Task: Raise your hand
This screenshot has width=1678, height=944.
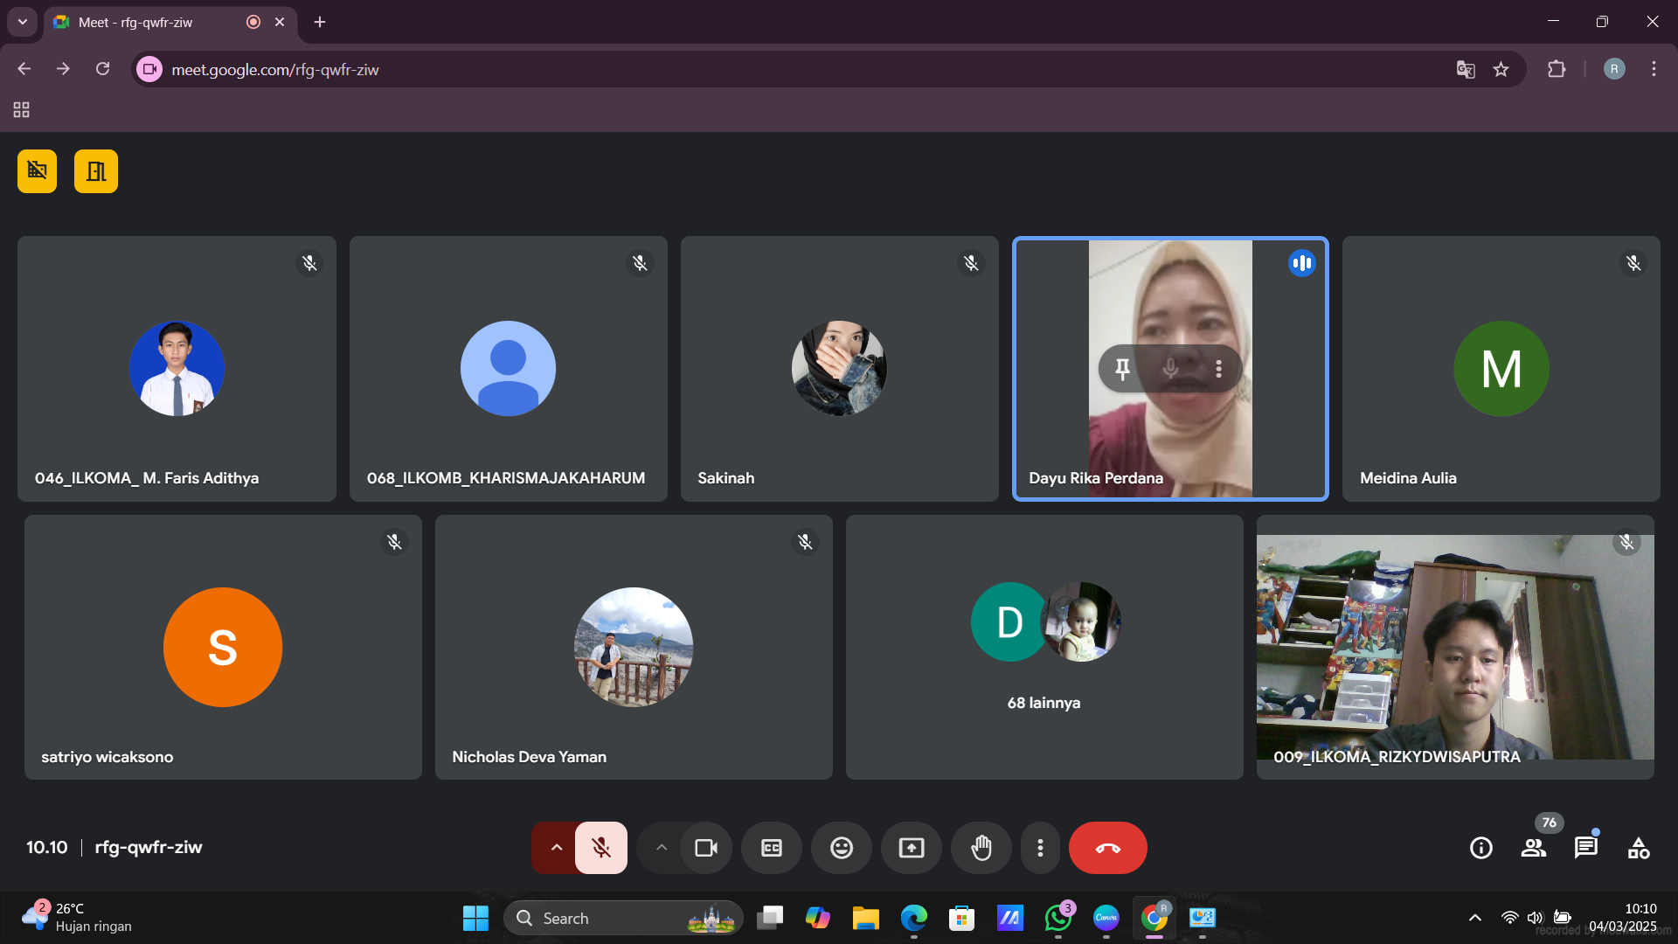Action: [981, 848]
